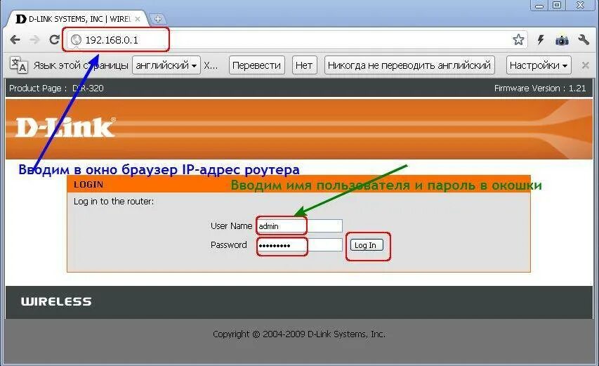Image resolution: width=599 pixels, height=366 pixels.
Task: Click the D-Link logo
Action: (65, 127)
